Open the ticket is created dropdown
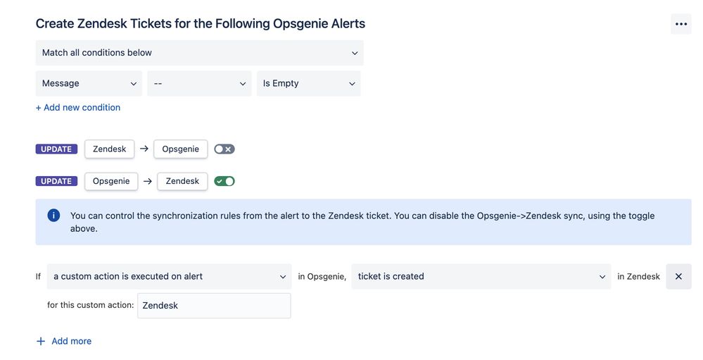The height and width of the screenshot is (360, 703). pos(481,276)
